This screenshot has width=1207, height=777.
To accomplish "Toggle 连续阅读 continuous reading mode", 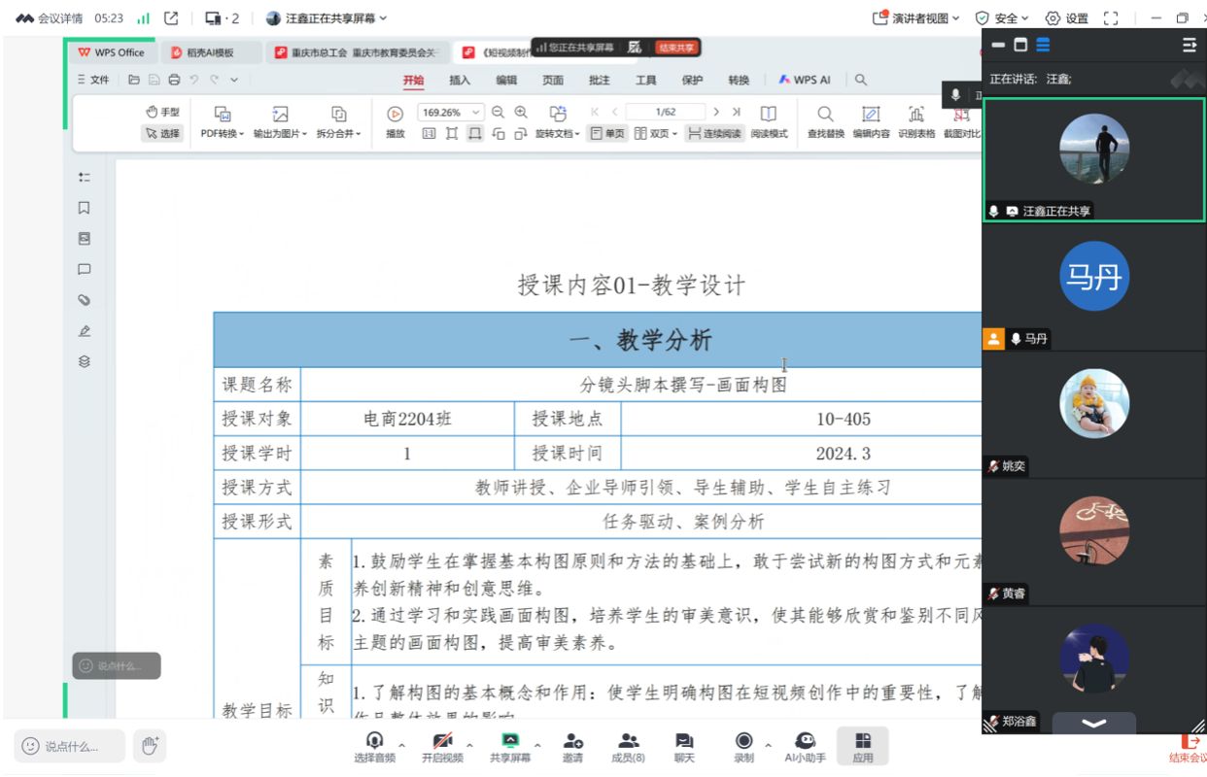I will click(x=713, y=134).
